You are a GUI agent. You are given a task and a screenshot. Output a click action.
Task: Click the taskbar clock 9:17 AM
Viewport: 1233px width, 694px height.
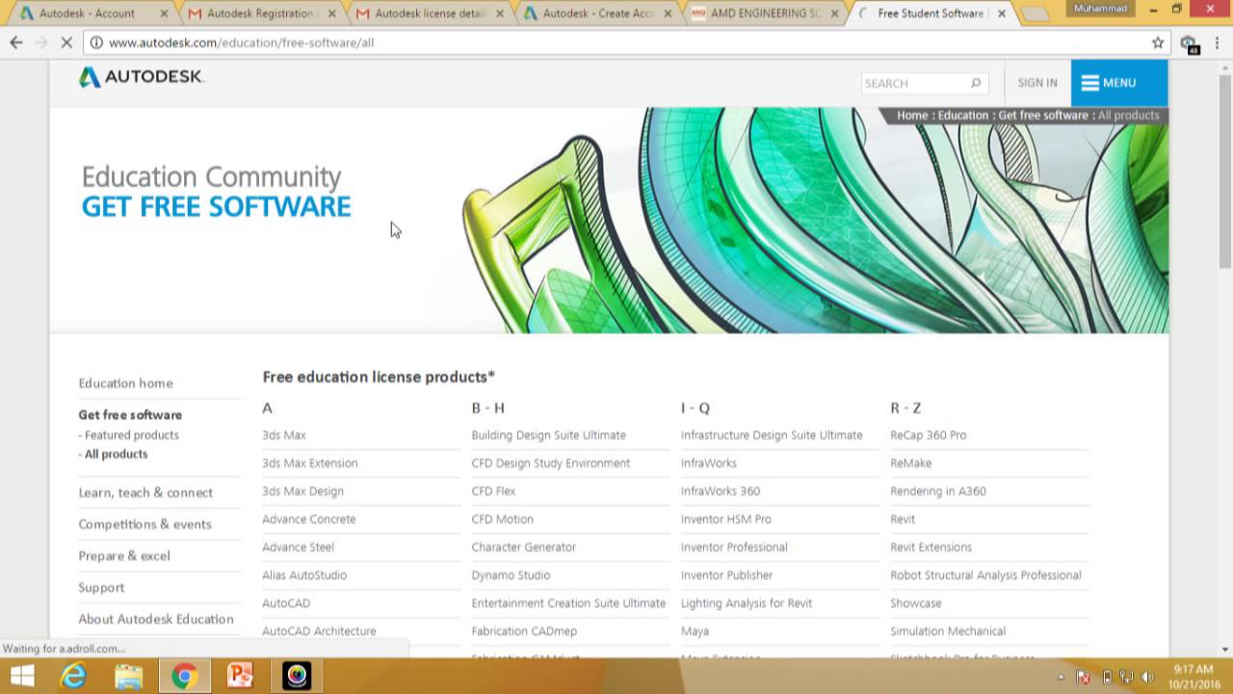point(1194,670)
